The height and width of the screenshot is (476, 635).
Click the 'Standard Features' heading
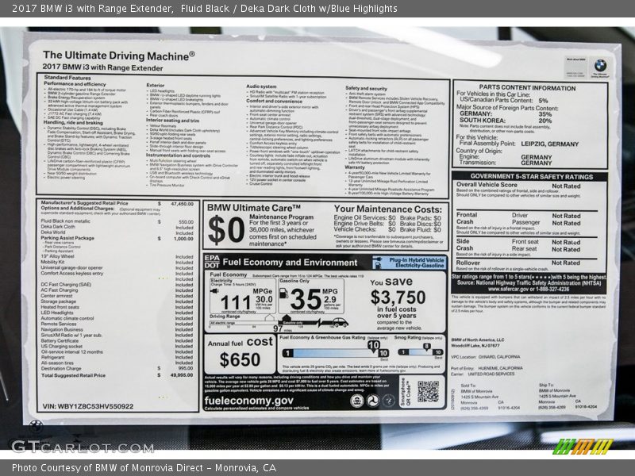click(x=67, y=77)
